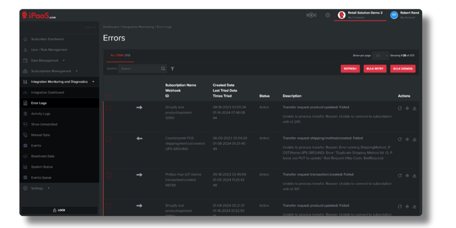Check the last Shopify test row checkbox
Viewport: 456px width, 228px height.
pos(108,206)
